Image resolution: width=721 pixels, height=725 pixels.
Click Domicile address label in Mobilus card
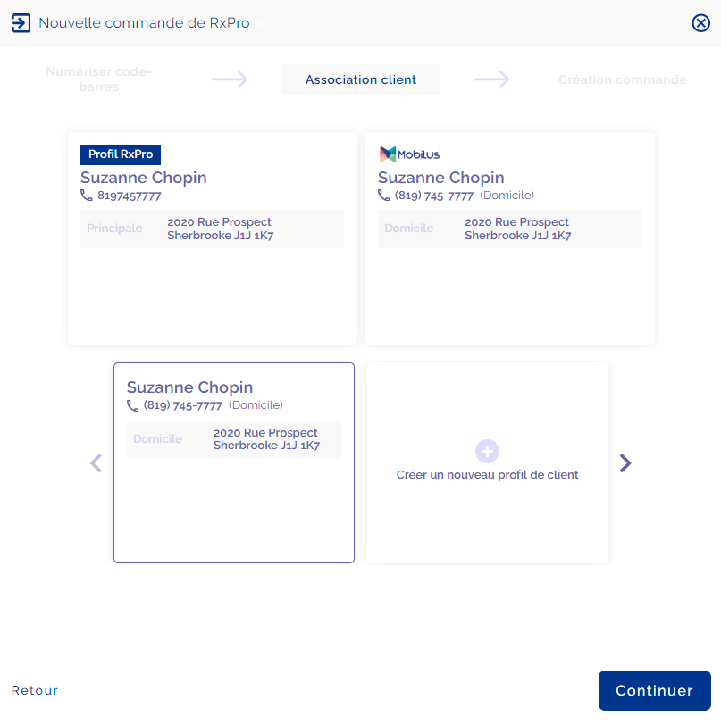click(x=408, y=229)
